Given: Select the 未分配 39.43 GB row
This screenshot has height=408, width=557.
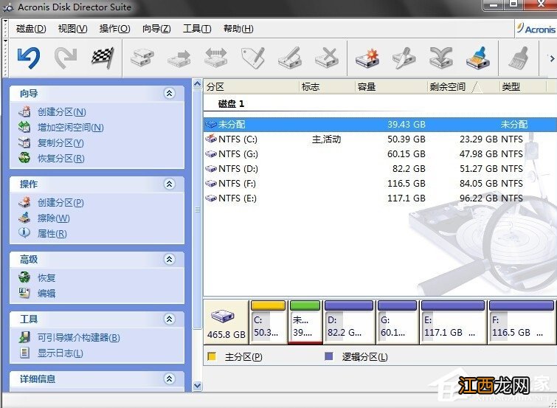Looking at the screenshot, I should pyautogui.click(x=380, y=125).
